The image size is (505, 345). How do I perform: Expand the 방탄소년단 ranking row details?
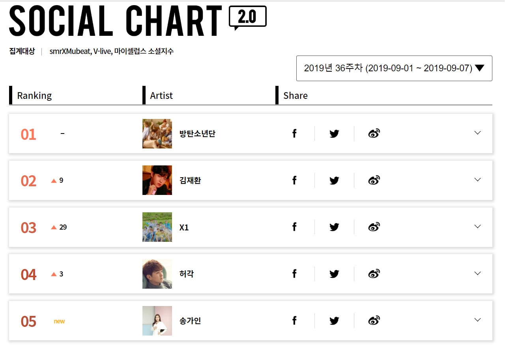(477, 133)
